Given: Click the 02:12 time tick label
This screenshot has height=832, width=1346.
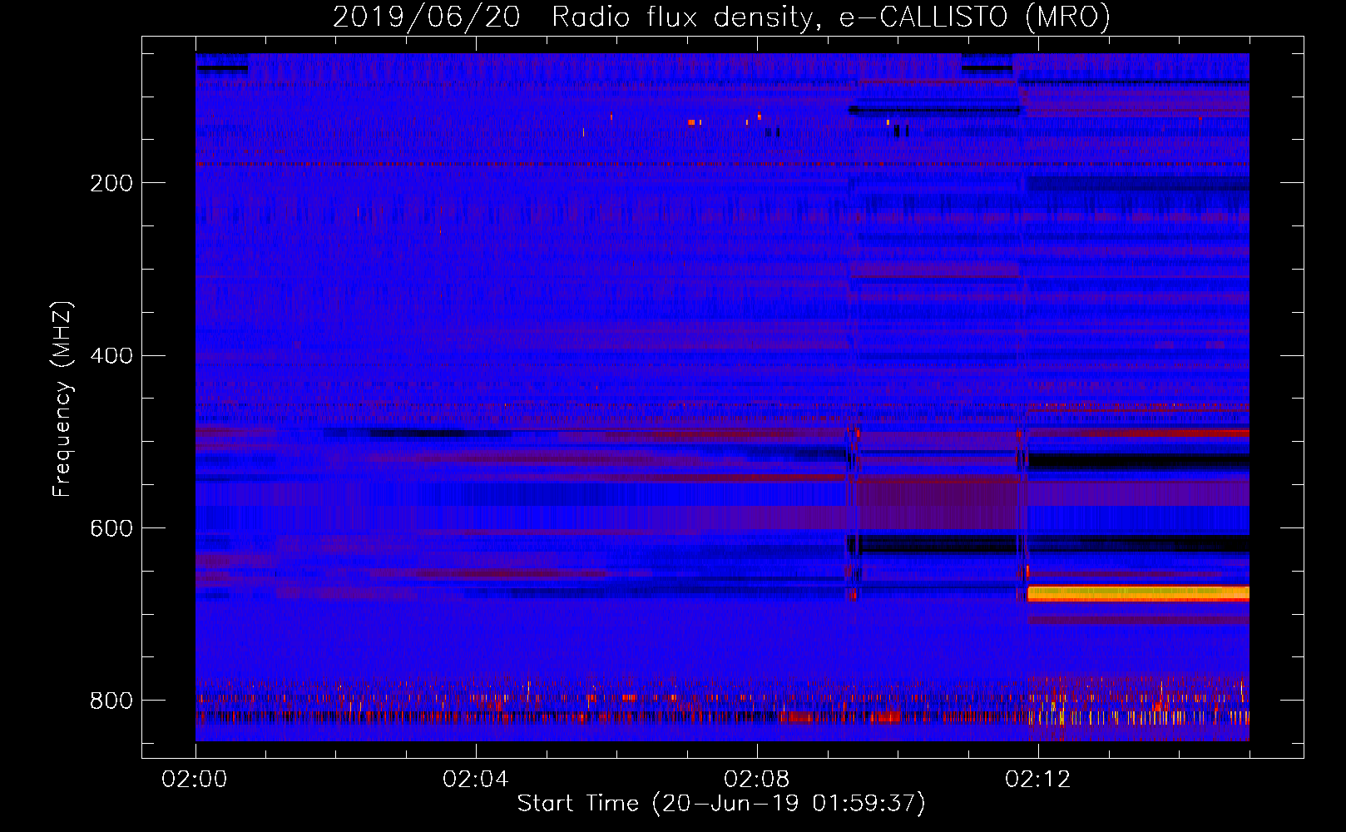Looking at the screenshot, I should 1038,780.
